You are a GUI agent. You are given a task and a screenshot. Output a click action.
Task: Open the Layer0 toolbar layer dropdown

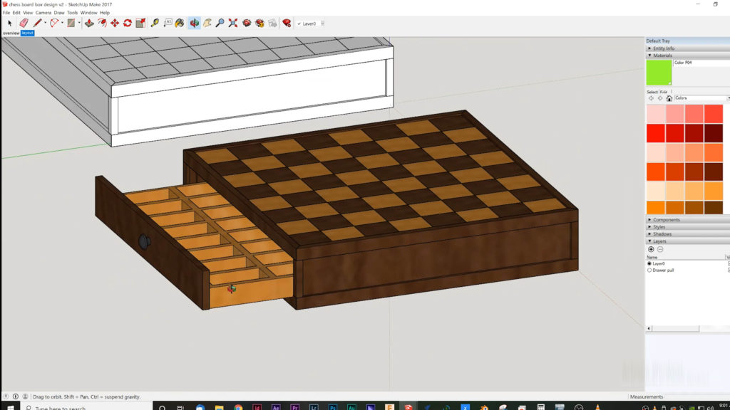[x=322, y=23]
